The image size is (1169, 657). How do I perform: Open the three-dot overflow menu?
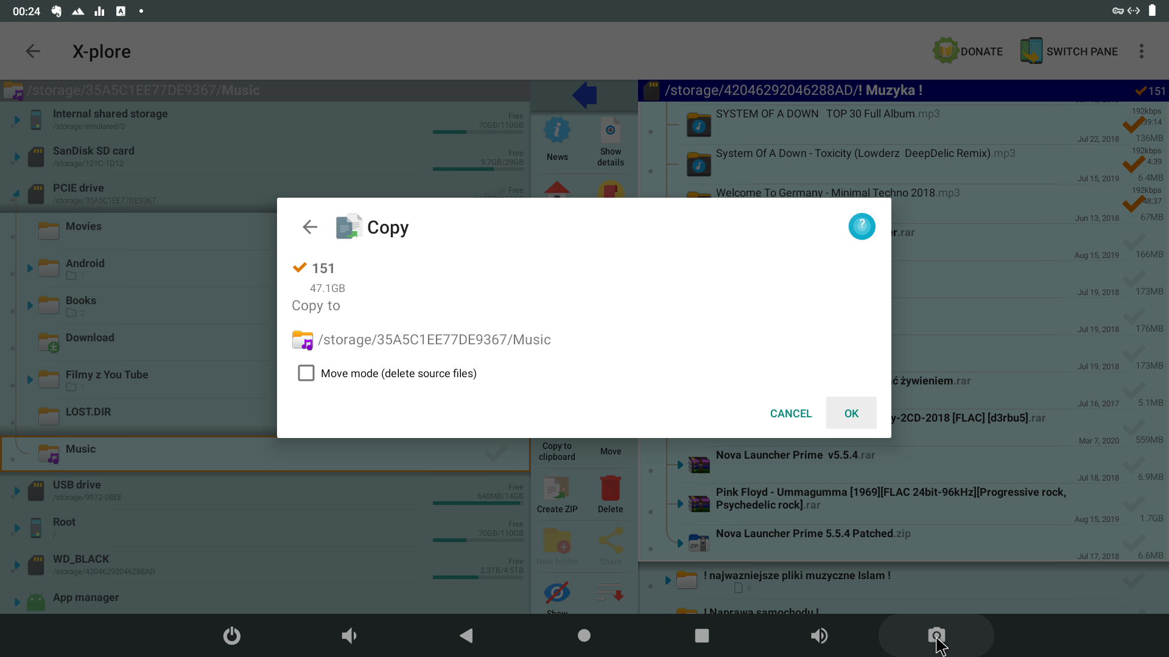click(1142, 51)
